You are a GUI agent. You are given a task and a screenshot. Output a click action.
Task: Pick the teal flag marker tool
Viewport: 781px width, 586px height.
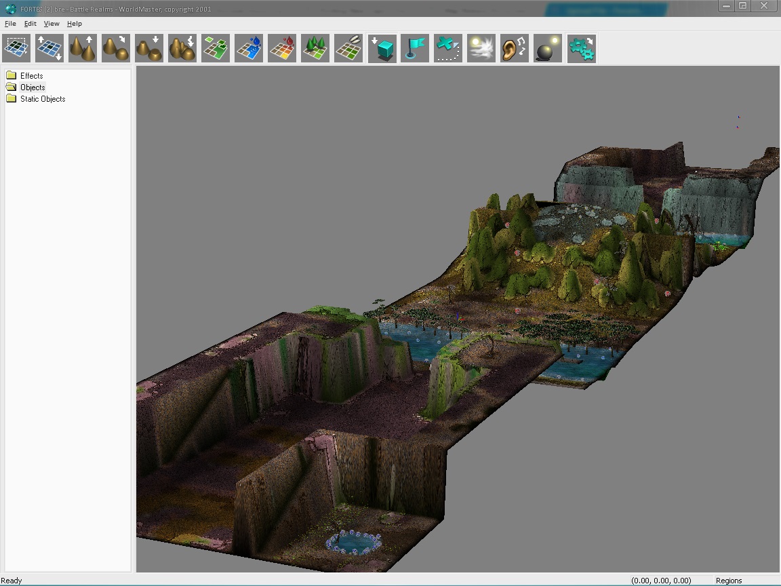415,48
